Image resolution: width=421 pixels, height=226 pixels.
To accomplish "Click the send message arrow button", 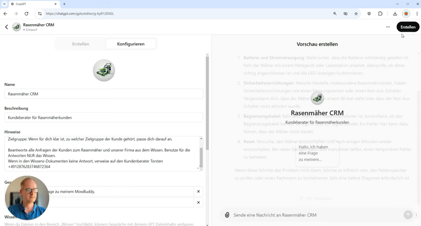I will pos(407,215).
